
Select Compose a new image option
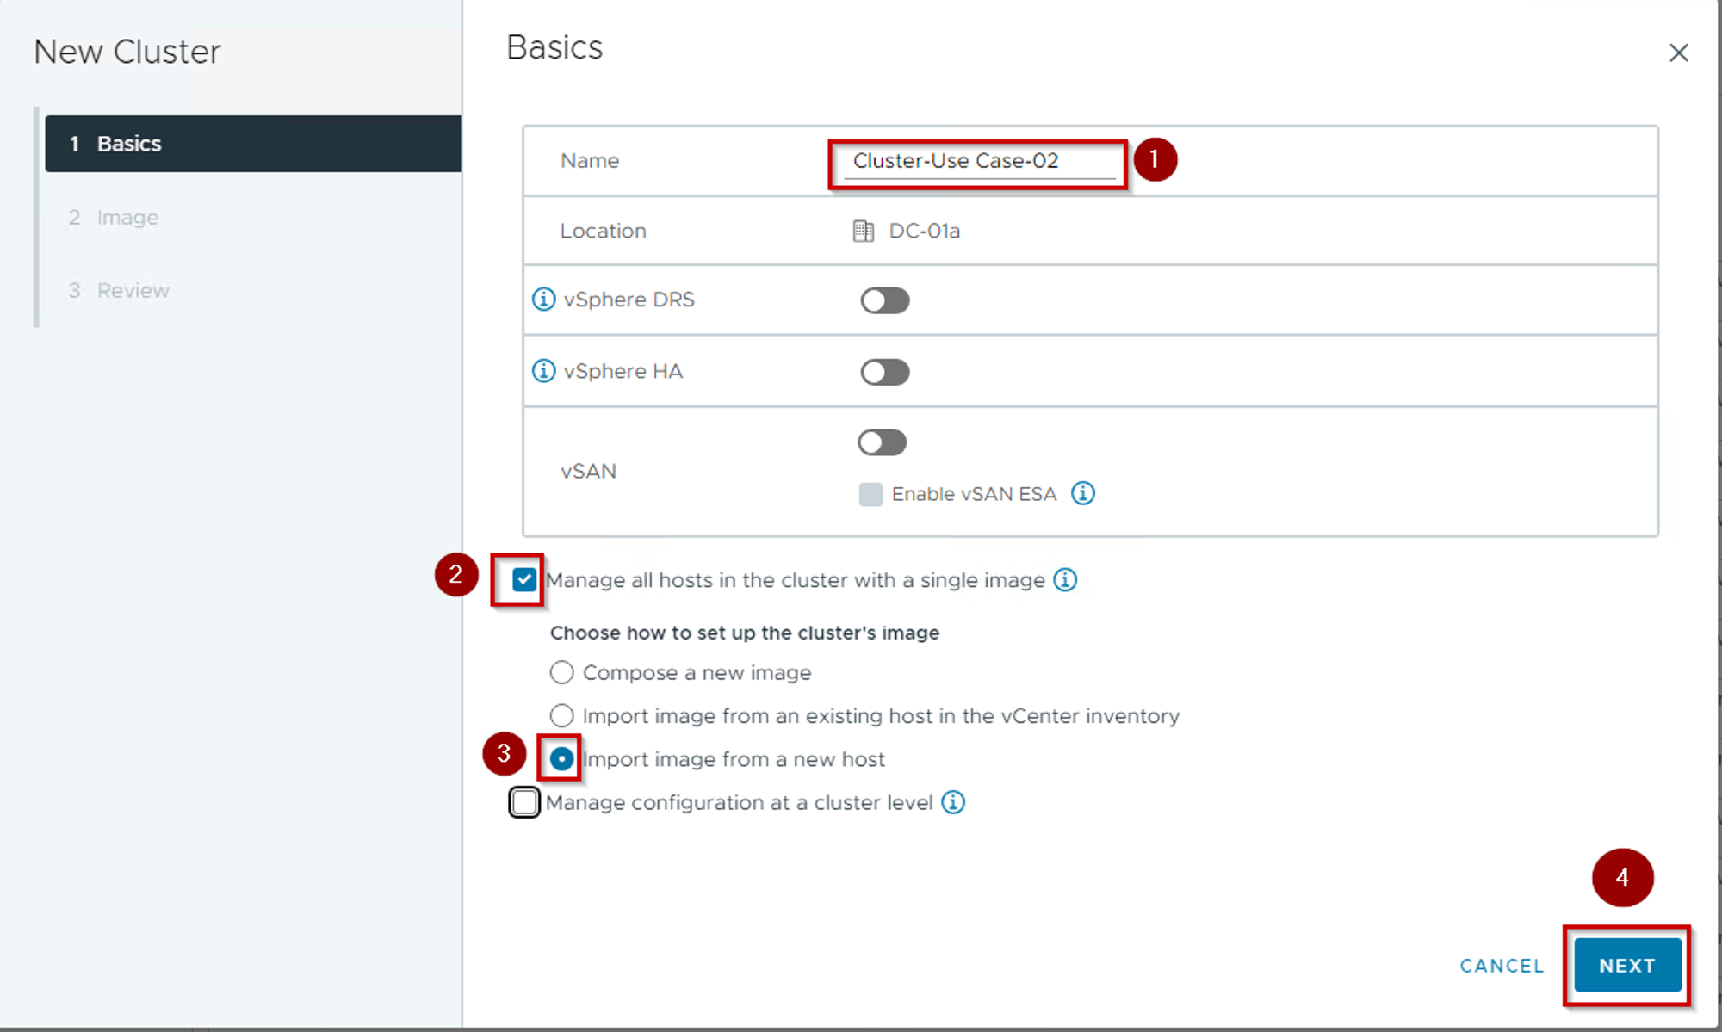click(x=561, y=672)
